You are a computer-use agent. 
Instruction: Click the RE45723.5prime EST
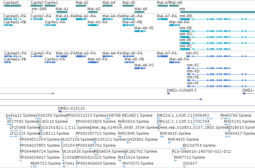[x=34, y=167]
